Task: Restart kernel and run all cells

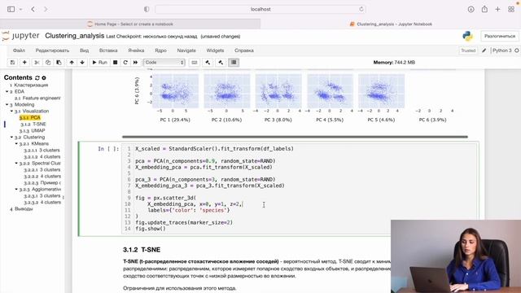Action: (x=136, y=63)
